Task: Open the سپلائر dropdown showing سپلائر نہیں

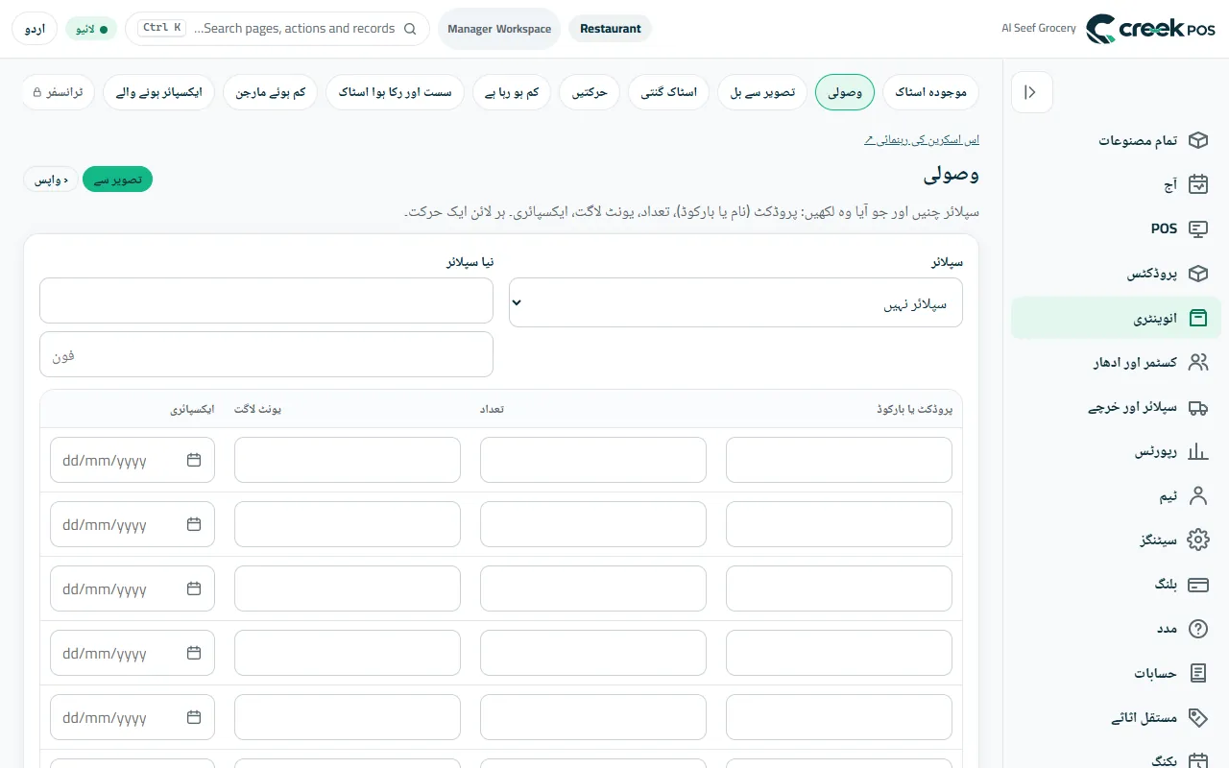Action: click(x=735, y=302)
